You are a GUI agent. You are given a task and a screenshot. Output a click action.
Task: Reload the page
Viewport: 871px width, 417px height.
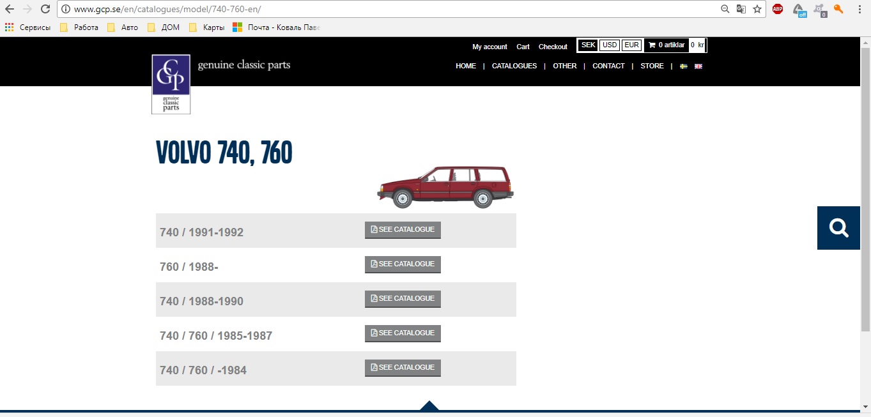click(x=45, y=9)
